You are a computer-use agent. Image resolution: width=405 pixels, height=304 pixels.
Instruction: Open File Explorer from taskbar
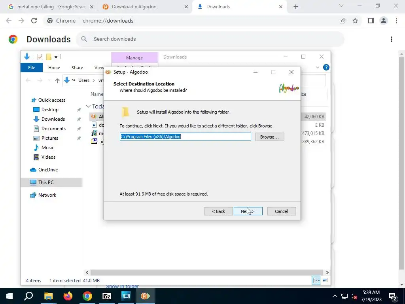pos(48,296)
